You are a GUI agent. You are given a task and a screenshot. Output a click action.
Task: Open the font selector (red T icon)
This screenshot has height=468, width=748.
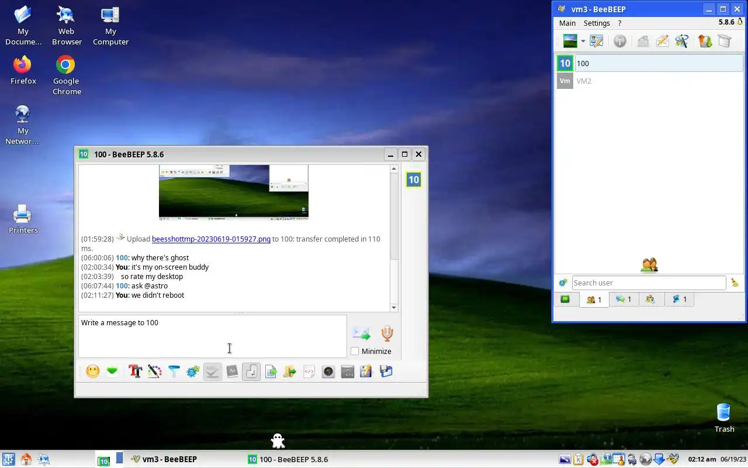[136, 371]
